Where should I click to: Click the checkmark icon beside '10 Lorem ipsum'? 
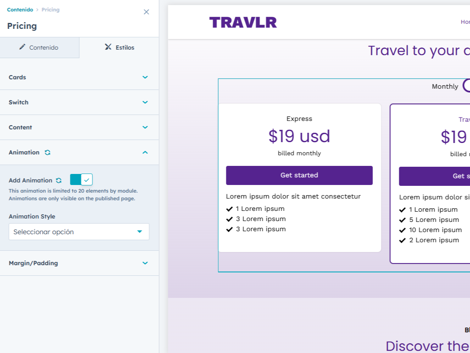point(402,230)
